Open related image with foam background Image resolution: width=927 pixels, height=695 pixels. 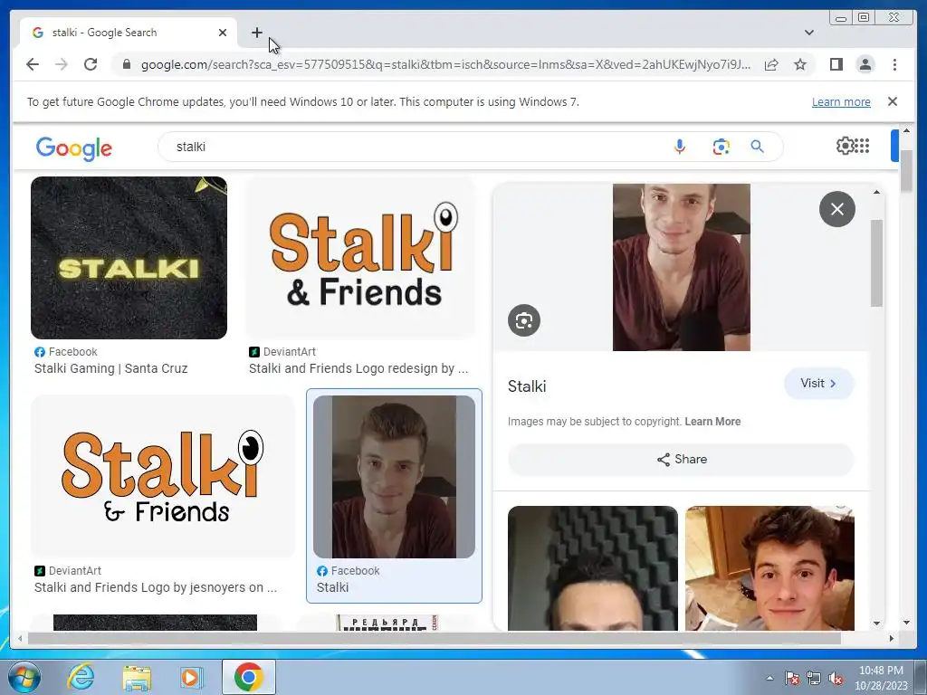pyautogui.click(x=592, y=568)
